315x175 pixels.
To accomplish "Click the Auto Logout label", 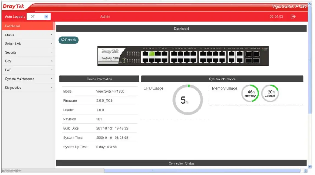I will [x=15, y=16].
